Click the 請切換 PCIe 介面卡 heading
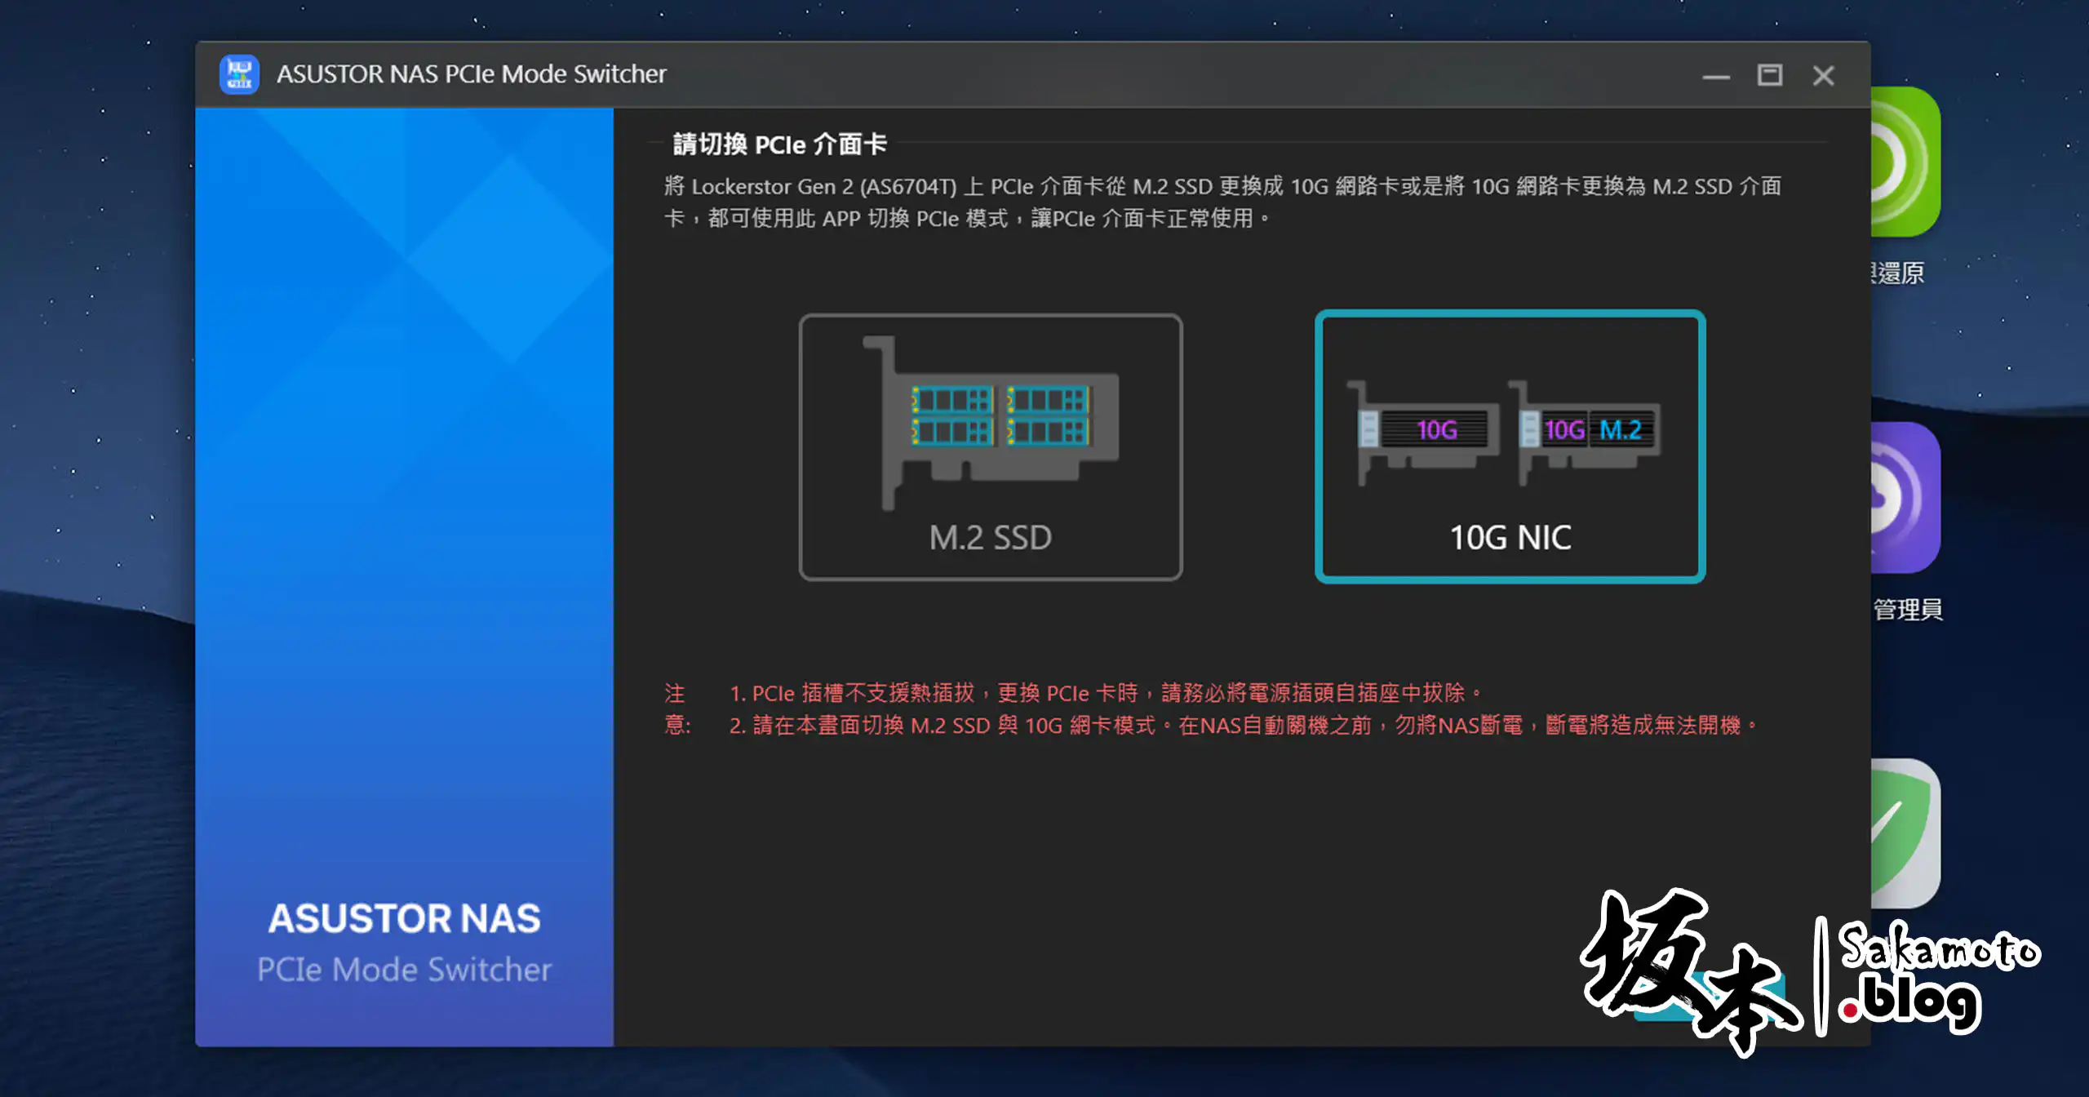This screenshot has height=1097, width=2089. click(x=779, y=144)
